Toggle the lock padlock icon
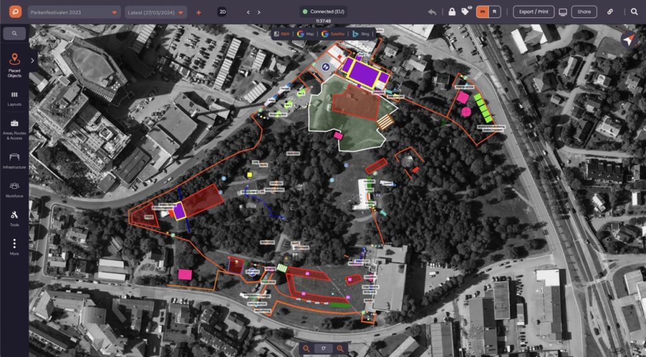Image resolution: width=646 pixels, height=357 pixels. (452, 11)
